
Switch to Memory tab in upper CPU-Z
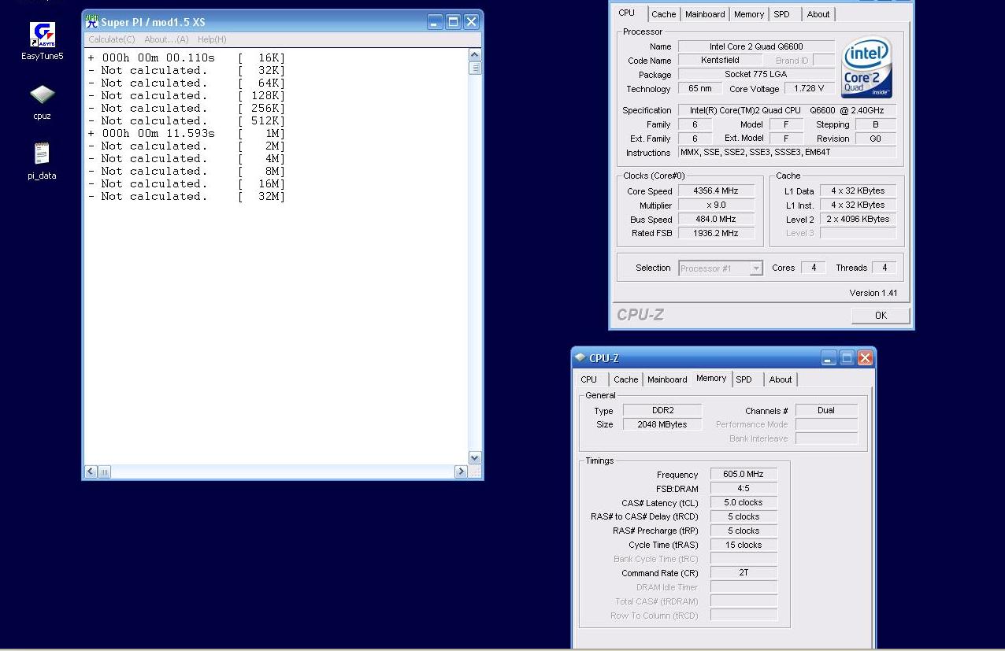coord(749,14)
